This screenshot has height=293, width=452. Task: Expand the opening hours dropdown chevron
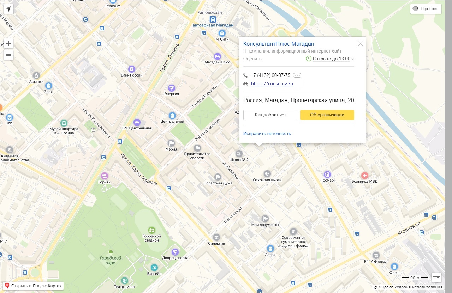[x=353, y=59]
